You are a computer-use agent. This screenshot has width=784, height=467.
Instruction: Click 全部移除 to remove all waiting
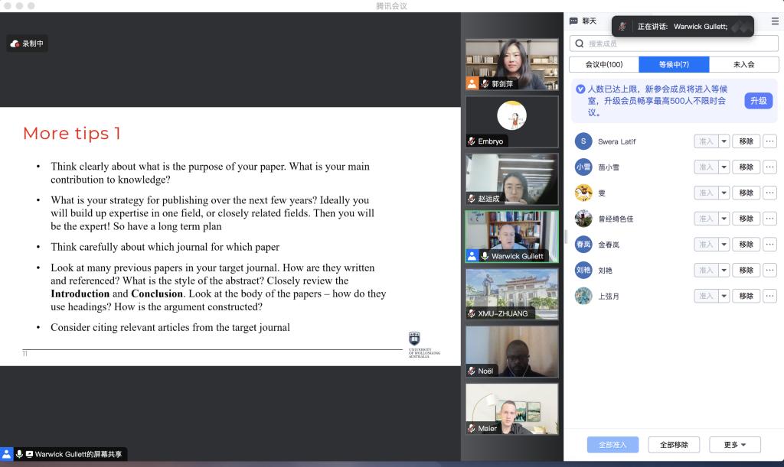coord(674,445)
